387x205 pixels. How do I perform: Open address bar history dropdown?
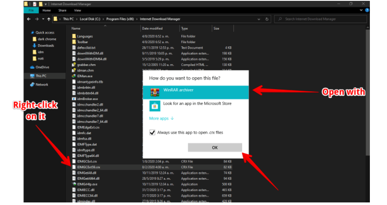259,19
